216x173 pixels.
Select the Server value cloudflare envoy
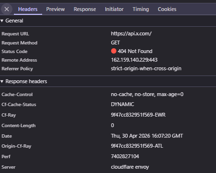pyautogui.click(x=130, y=167)
